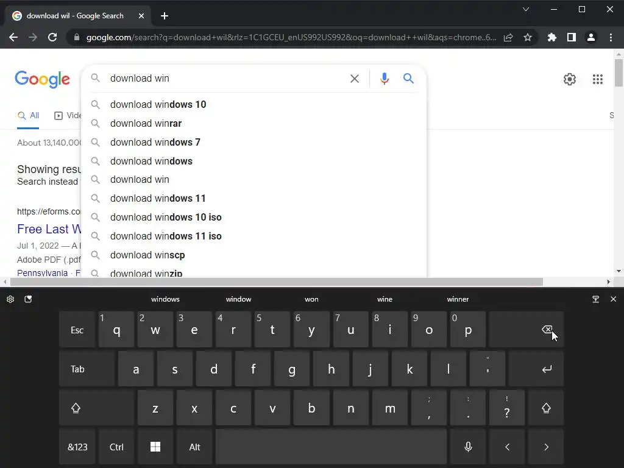
Task: Click the address bar URL
Action: point(291,37)
